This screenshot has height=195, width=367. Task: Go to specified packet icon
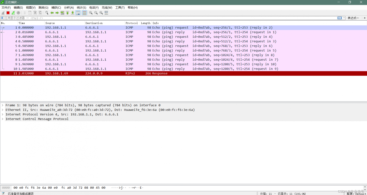click(x=62, y=13)
